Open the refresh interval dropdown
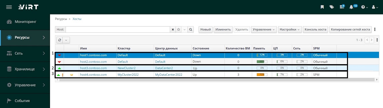 66,40
